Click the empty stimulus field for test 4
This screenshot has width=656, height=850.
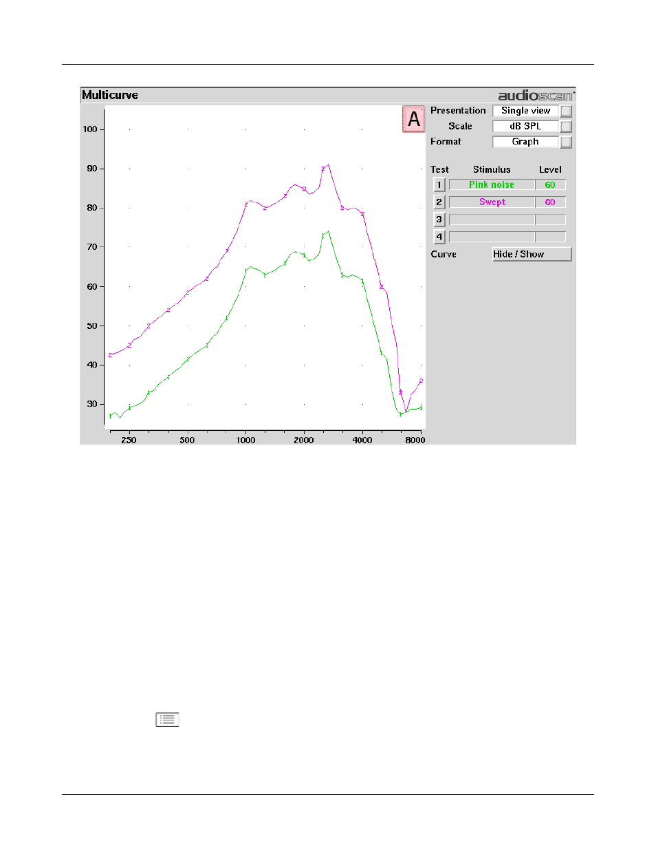[492, 236]
